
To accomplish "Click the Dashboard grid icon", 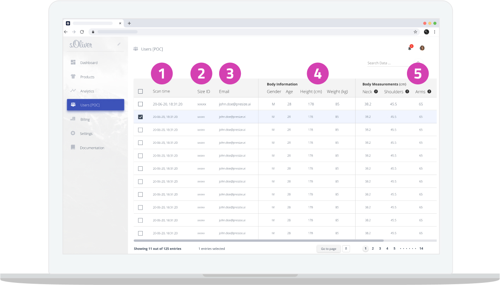I will click(73, 62).
